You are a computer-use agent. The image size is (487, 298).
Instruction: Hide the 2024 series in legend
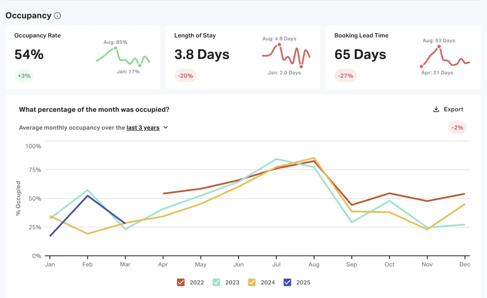(252, 282)
